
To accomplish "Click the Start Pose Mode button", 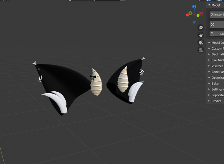I will click(217, 34).
